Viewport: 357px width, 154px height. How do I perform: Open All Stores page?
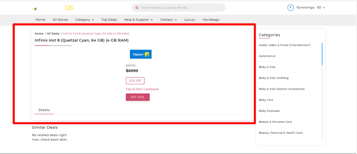tap(60, 20)
